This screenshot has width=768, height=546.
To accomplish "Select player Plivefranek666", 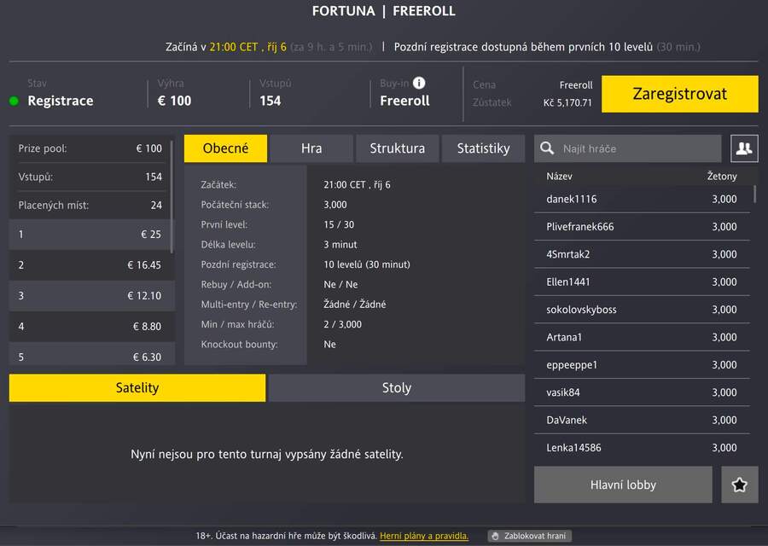I will pyautogui.click(x=642, y=227).
